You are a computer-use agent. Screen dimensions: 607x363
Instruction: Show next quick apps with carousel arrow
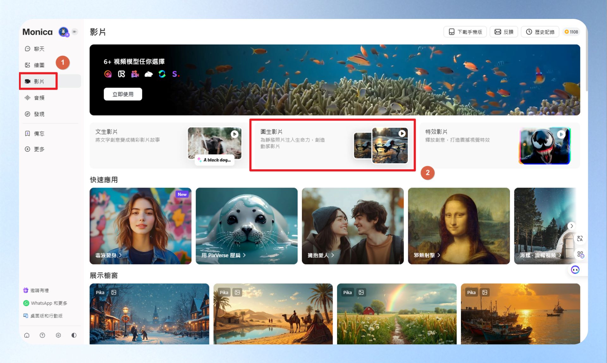click(x=572, y=226)
